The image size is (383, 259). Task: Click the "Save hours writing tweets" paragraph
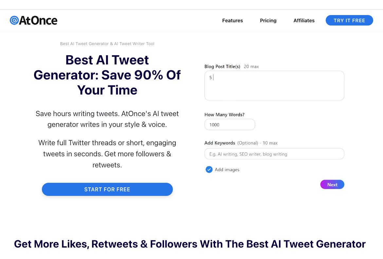coord(107,119)
